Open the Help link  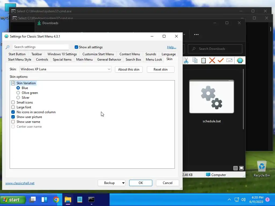(172, 47)
